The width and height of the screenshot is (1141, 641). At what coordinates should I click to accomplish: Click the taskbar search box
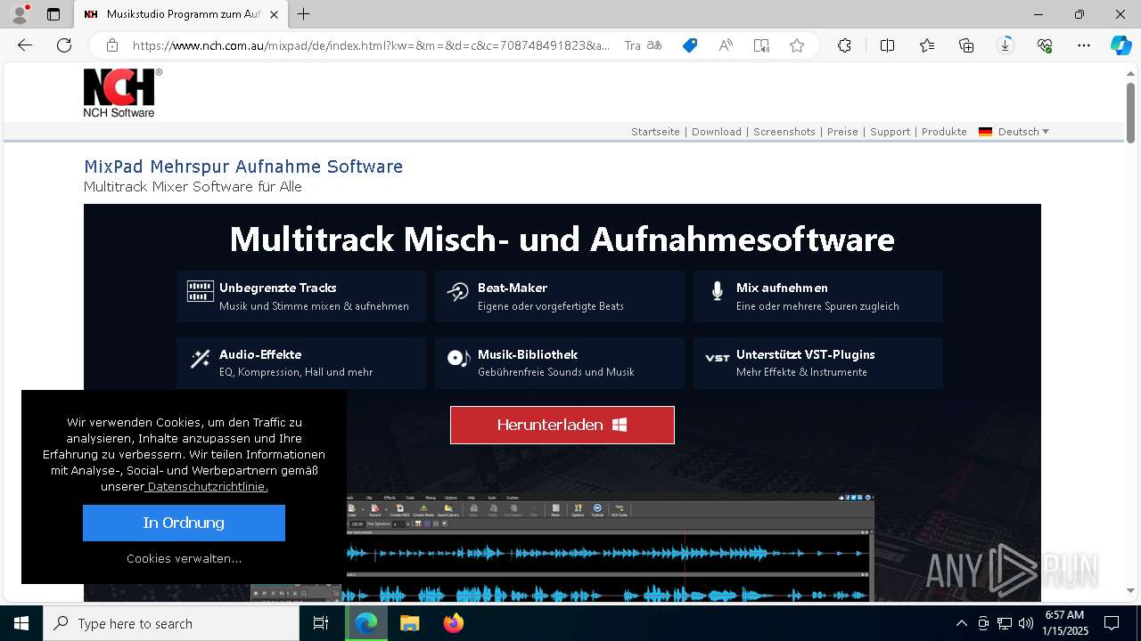171,623
